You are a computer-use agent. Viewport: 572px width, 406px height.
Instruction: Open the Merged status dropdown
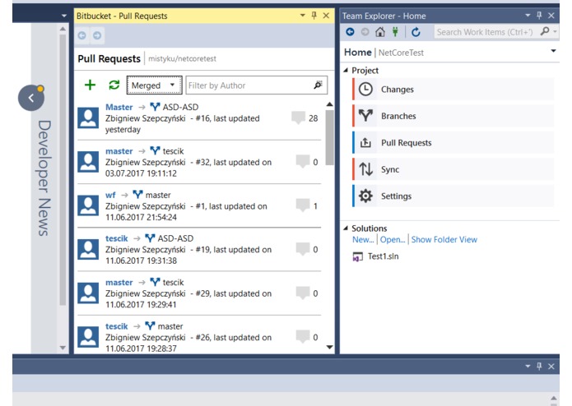[x=154, y=85]
